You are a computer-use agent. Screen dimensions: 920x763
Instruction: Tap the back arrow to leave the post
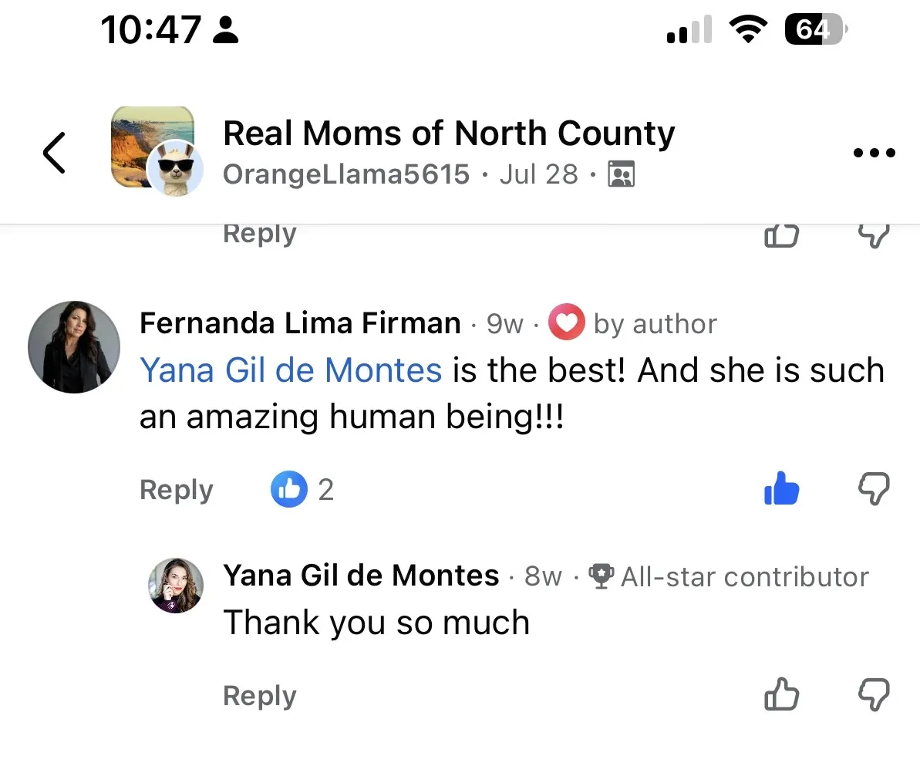tap(54, 153)
